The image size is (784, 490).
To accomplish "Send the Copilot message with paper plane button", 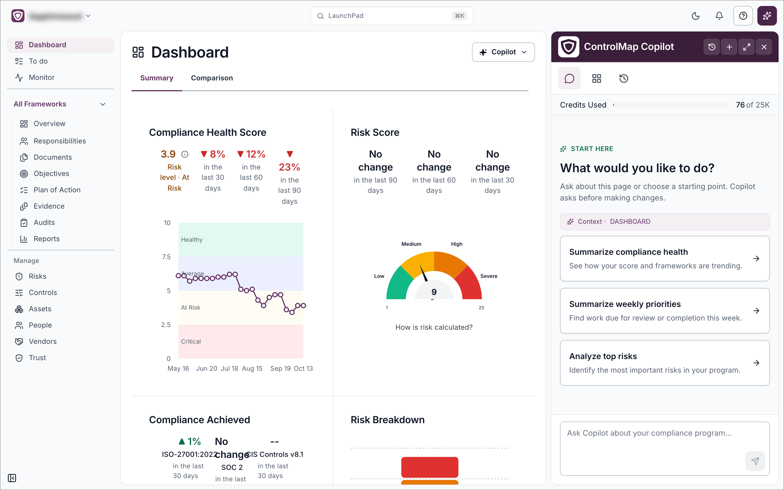I will point(755,461).
